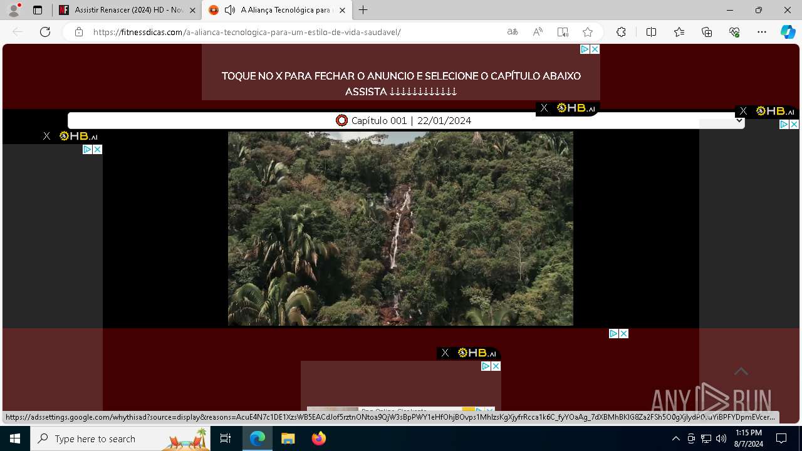
Task: Enter Immersive Reader mode
Action: pyautogui.click(x=563, y=32)
